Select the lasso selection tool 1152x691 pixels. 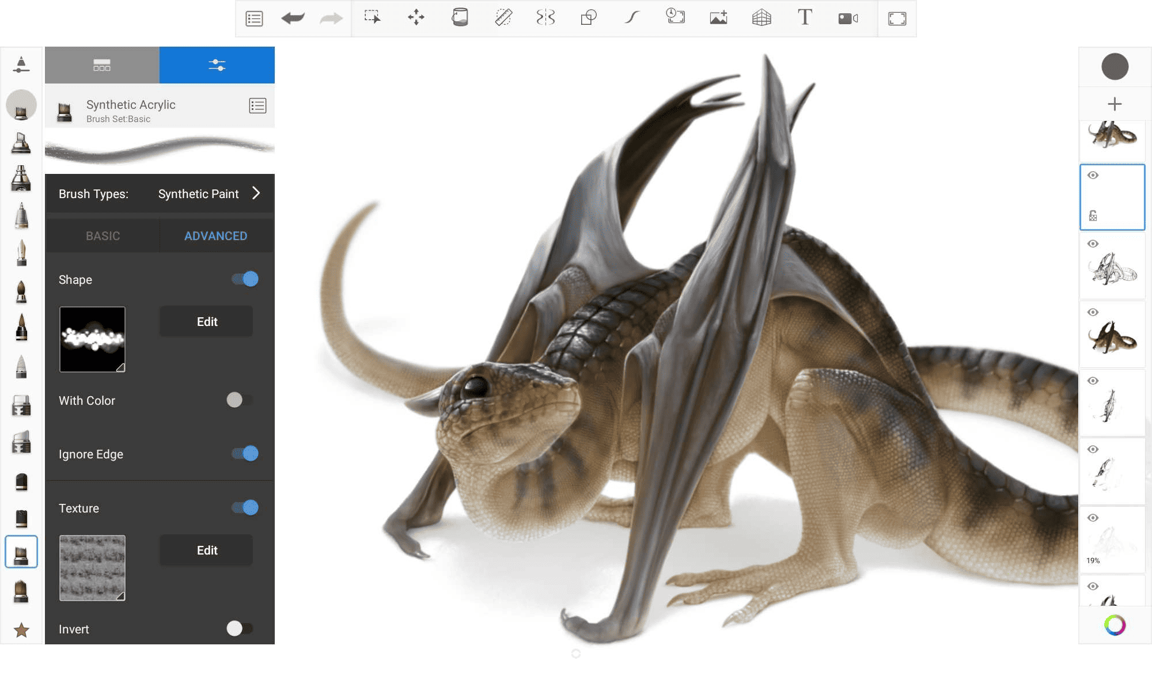coord(373,18)
